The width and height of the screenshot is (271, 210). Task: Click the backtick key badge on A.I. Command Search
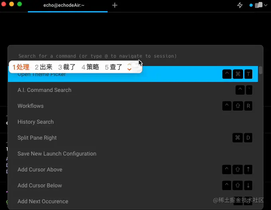pyautogui.click(x=249, y=90)
